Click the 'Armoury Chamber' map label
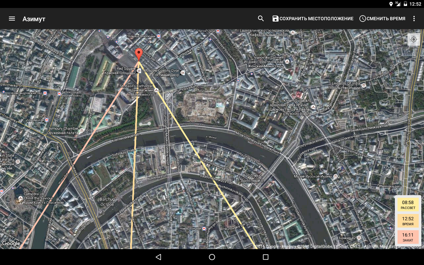The height and width of the screenshot is (265, 424). point(64,129)
